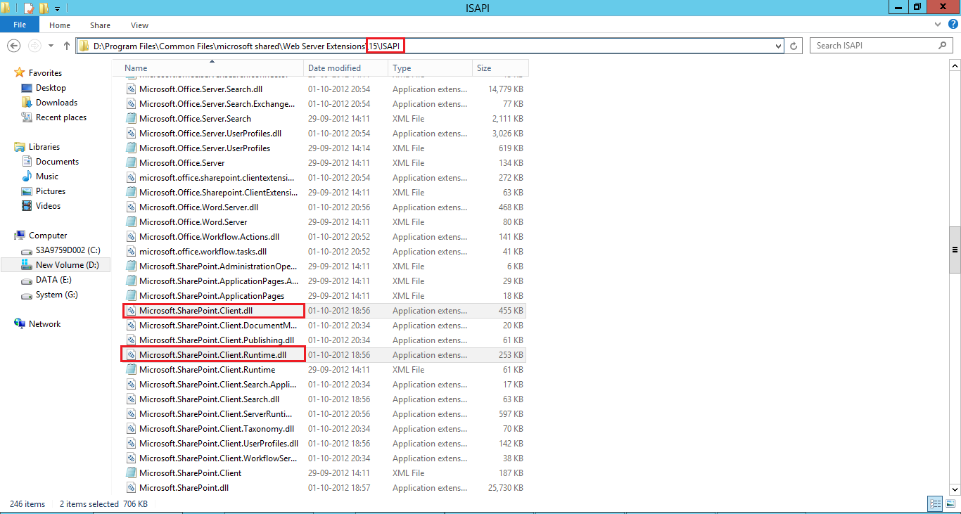Select Libraries in the navigation pane

point(44,147)
